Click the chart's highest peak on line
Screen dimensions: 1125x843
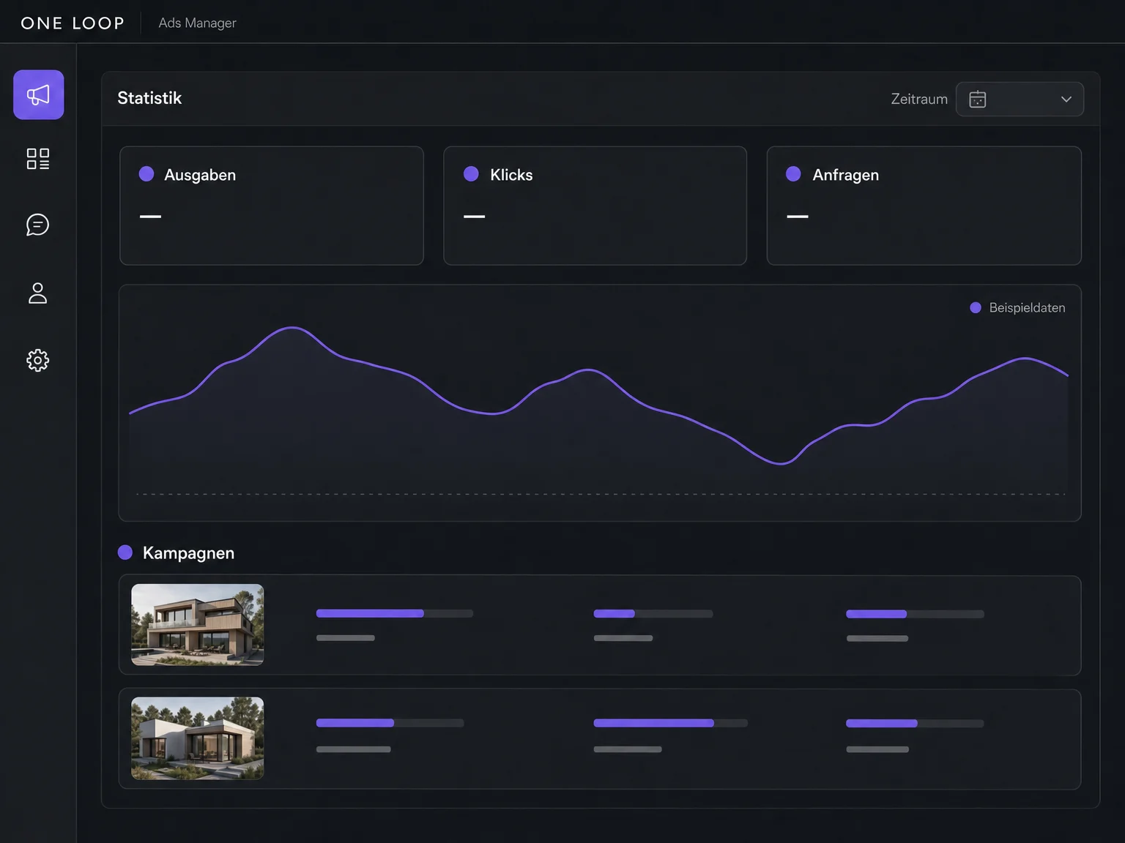293,328
